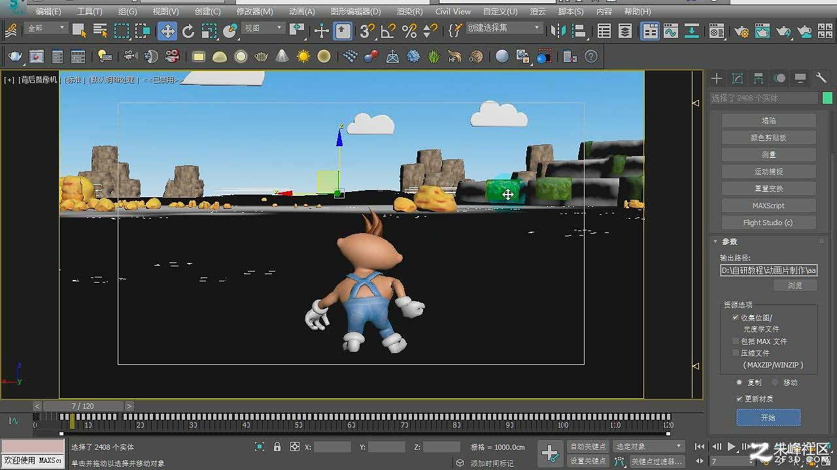
Task: Toggle 更新材质 checkbox
Action: point(740,399)
